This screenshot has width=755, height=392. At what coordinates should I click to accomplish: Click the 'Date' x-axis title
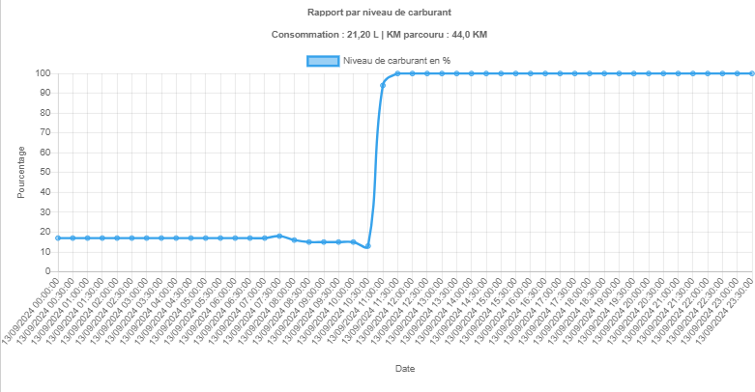405,369
